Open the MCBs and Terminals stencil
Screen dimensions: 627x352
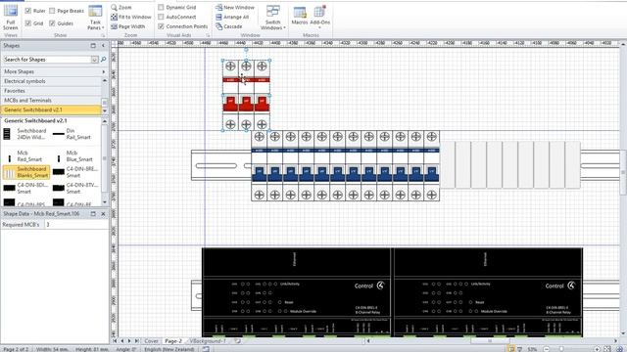51,100
